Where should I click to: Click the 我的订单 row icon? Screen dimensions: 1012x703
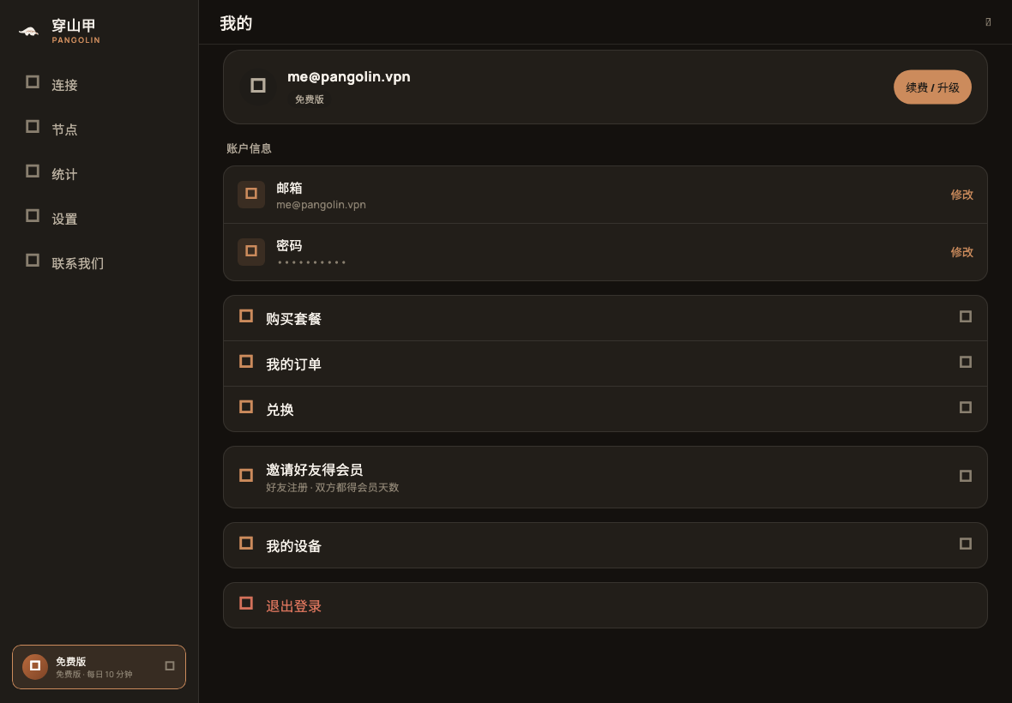246,362
